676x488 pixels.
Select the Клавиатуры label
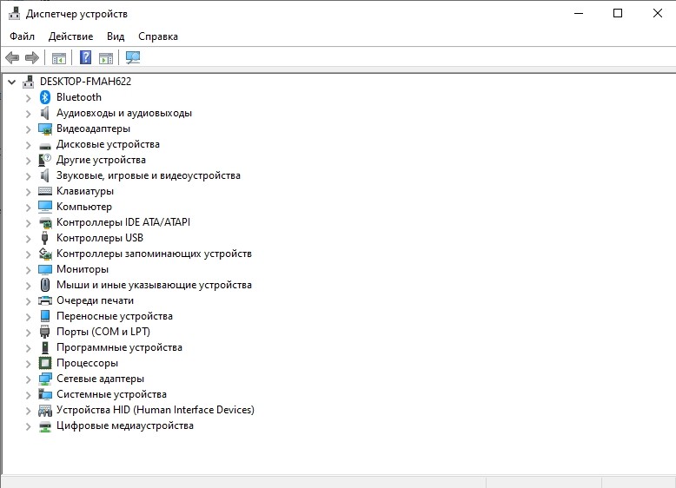[85, 191]
